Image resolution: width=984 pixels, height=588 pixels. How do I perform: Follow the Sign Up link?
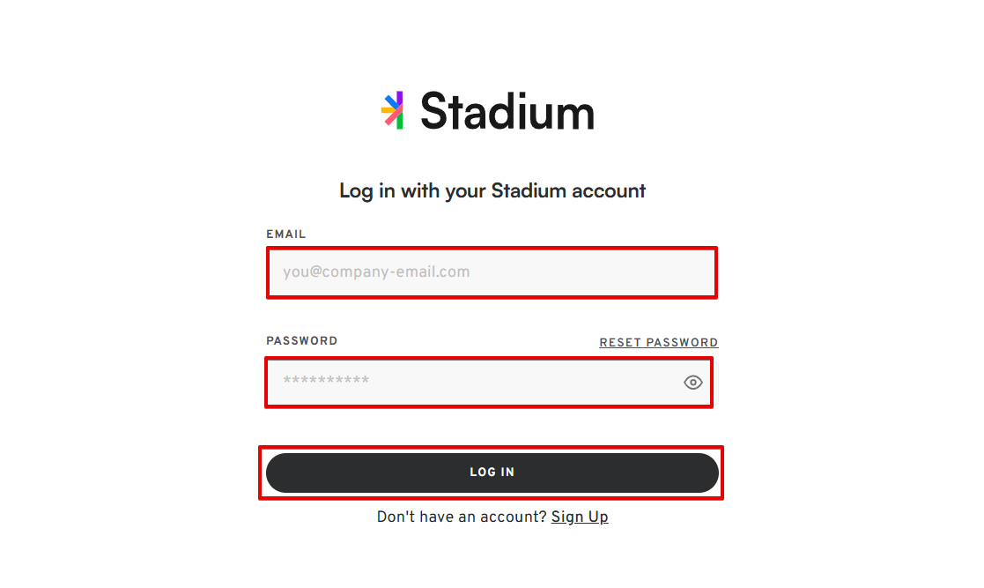pos(580,517)
